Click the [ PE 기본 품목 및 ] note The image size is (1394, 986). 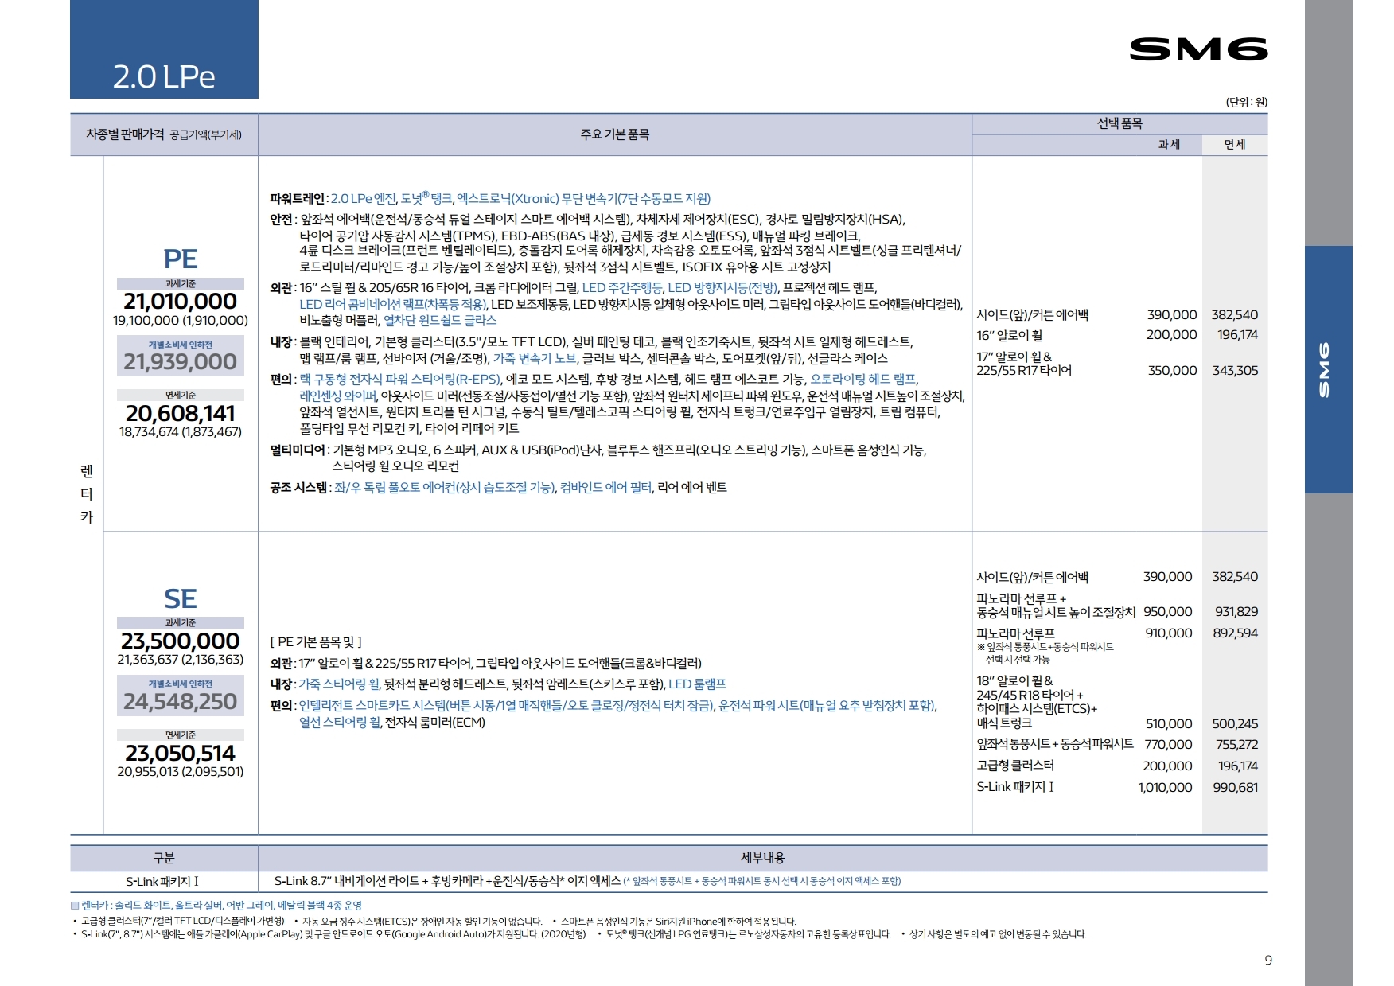(316, 641)
